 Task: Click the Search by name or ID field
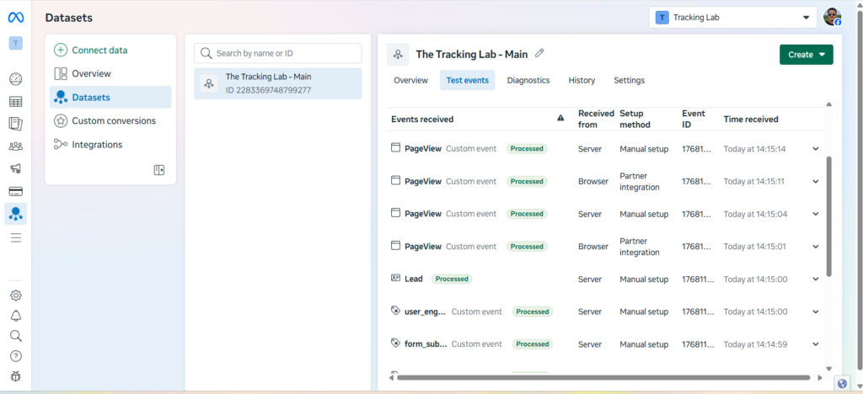click(x=278, y=53)
